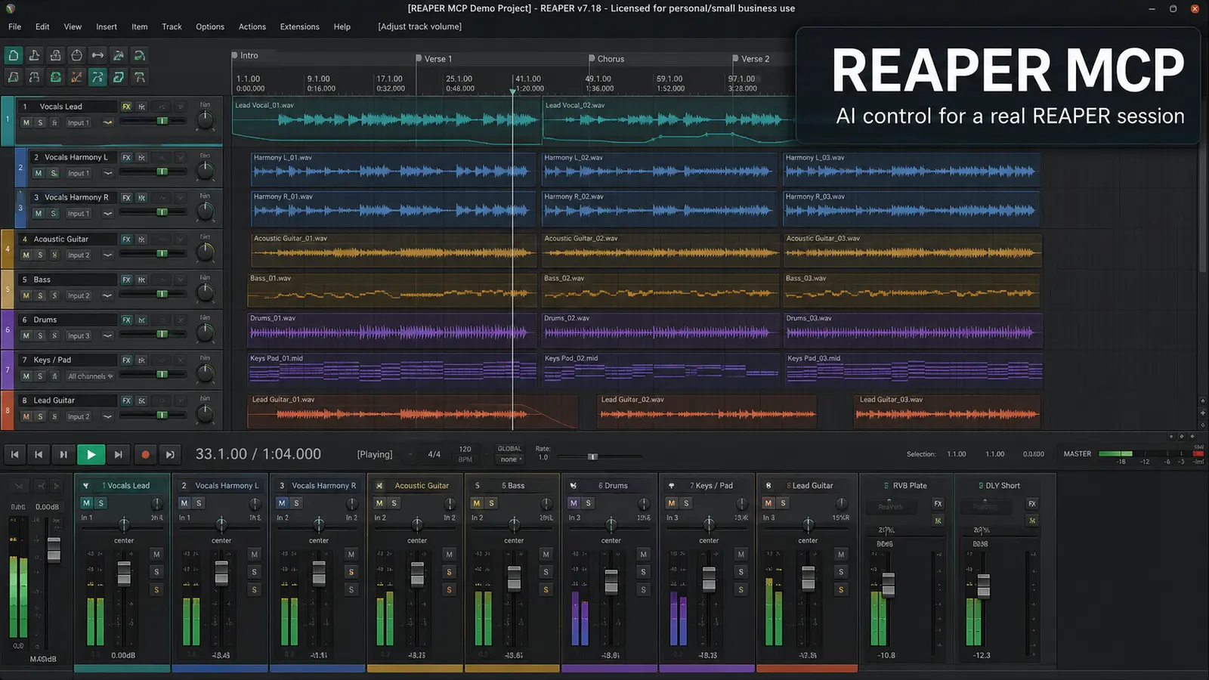This screenshot has width=1209, height=680.
Task: Click route icon beside Vocals Harmony R FX
Action: 141,197
